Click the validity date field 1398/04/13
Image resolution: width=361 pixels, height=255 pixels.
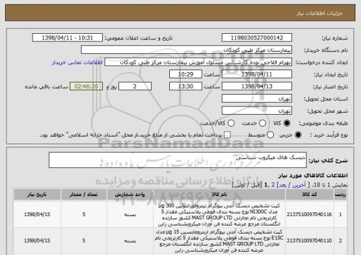257,86
